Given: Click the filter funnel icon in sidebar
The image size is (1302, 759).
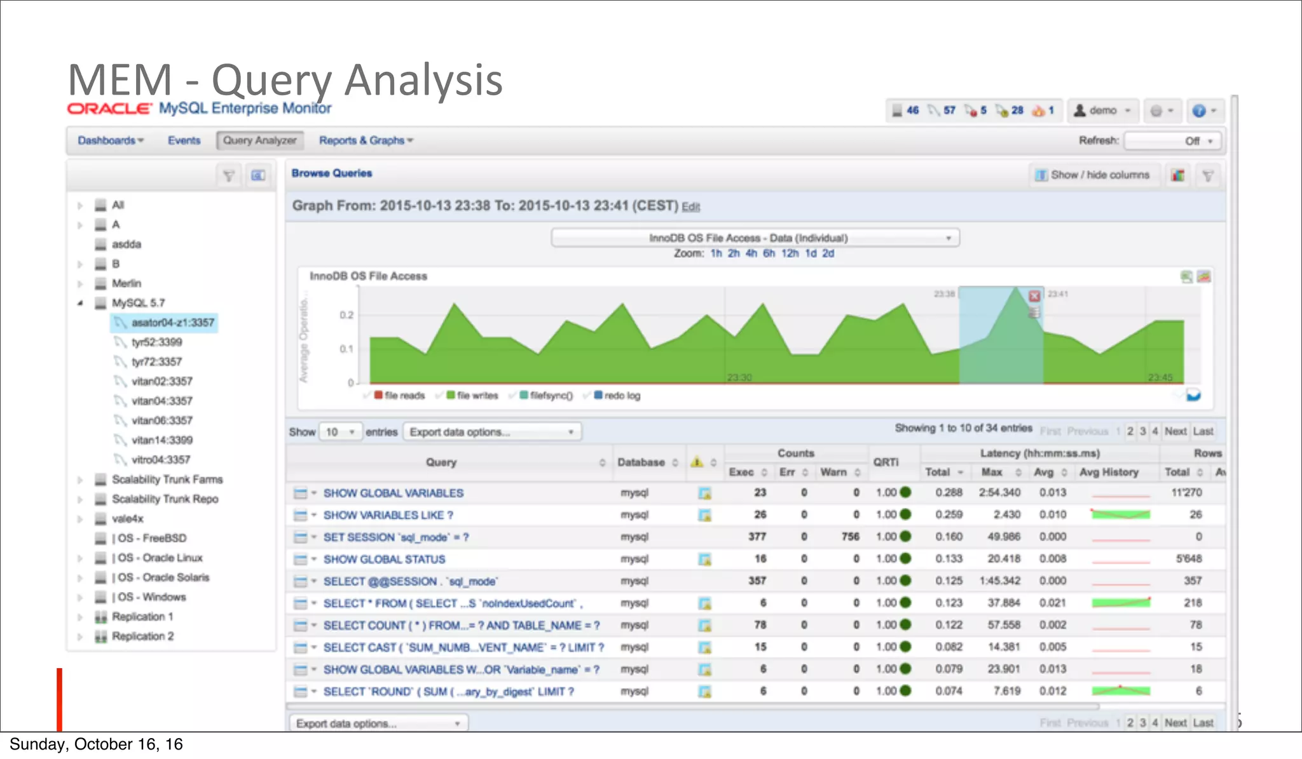Looking at the screenshot, I should coord(229,175).
